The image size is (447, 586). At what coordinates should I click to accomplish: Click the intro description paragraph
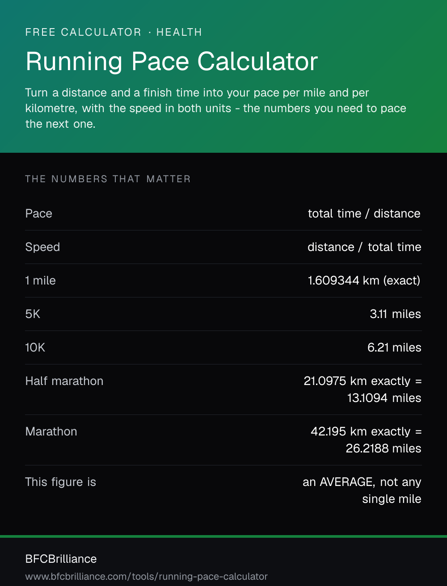[216, 108]
